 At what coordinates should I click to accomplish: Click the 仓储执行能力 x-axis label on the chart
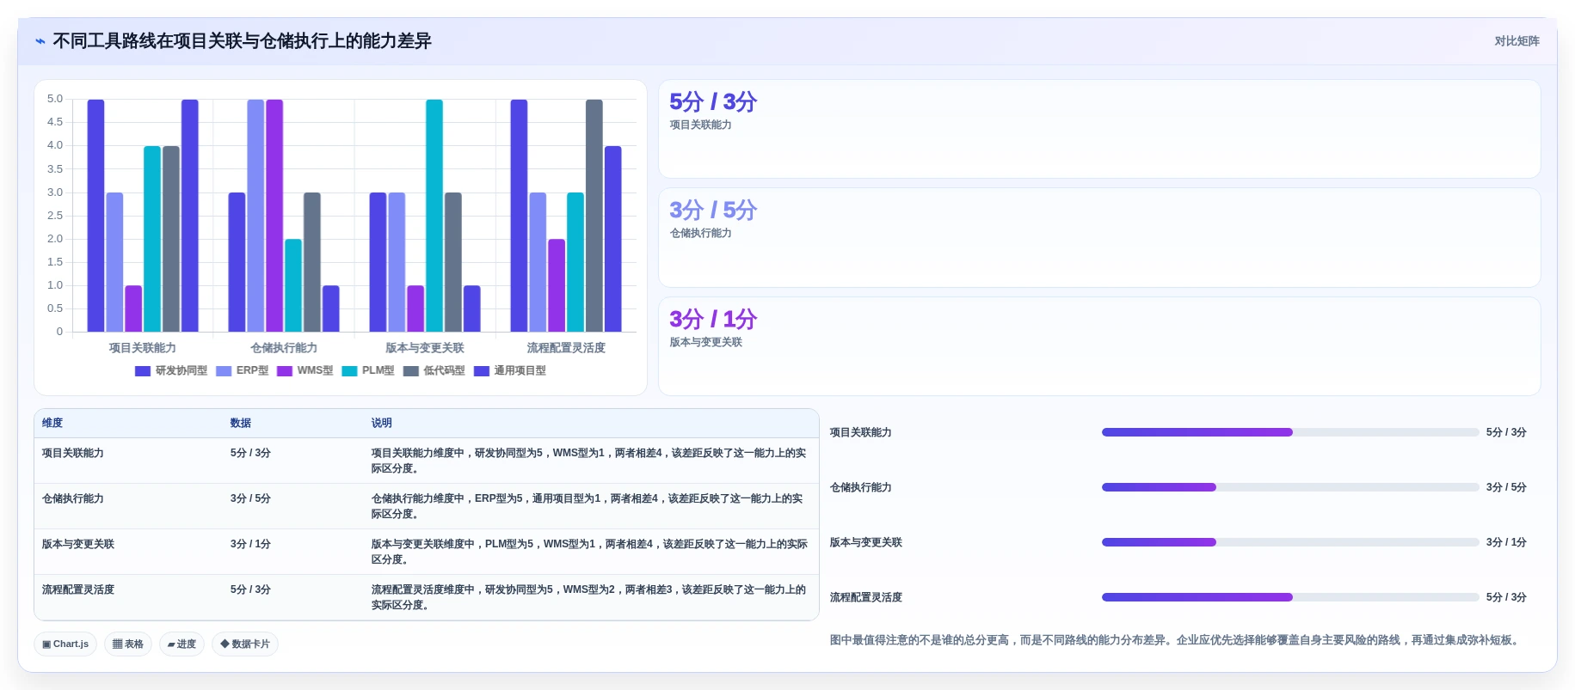284,348
